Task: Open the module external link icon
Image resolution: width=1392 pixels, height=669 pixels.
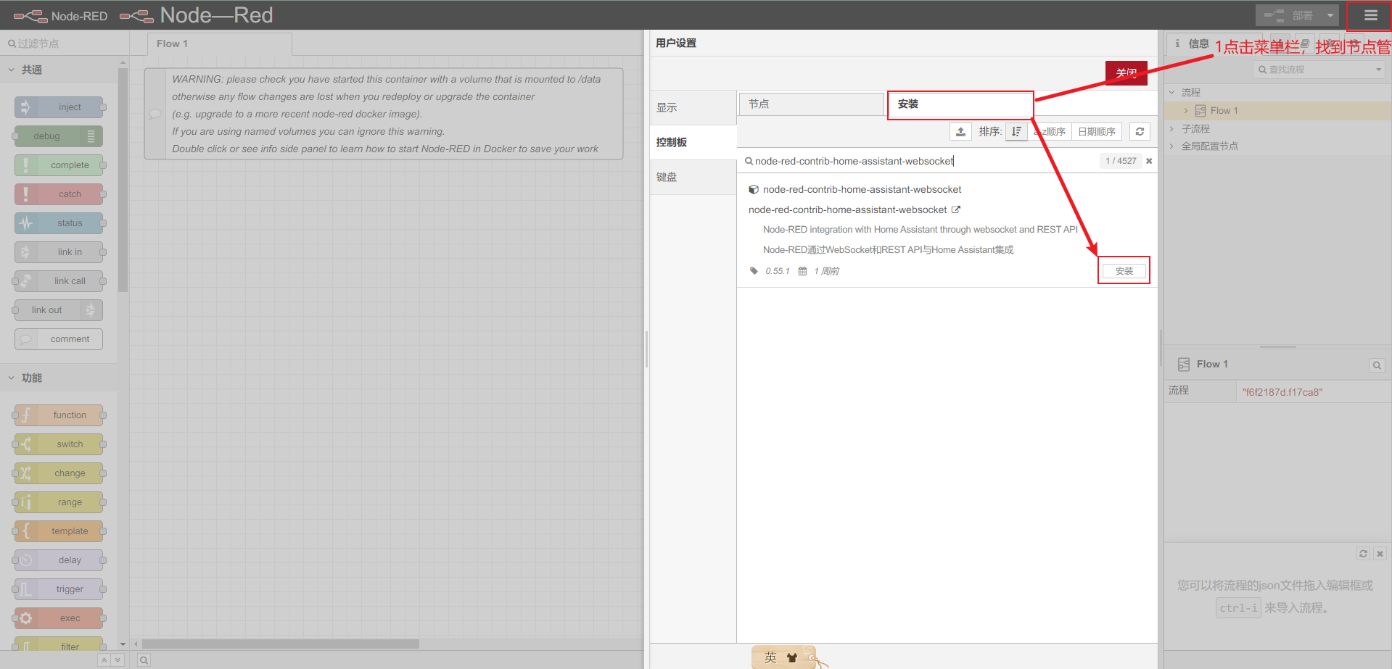Action: tap(956, 209)
